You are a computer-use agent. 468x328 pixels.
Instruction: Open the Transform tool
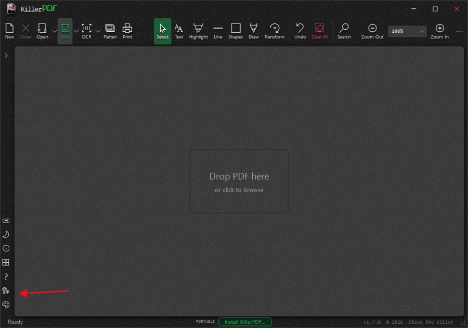tap(274, 31)
